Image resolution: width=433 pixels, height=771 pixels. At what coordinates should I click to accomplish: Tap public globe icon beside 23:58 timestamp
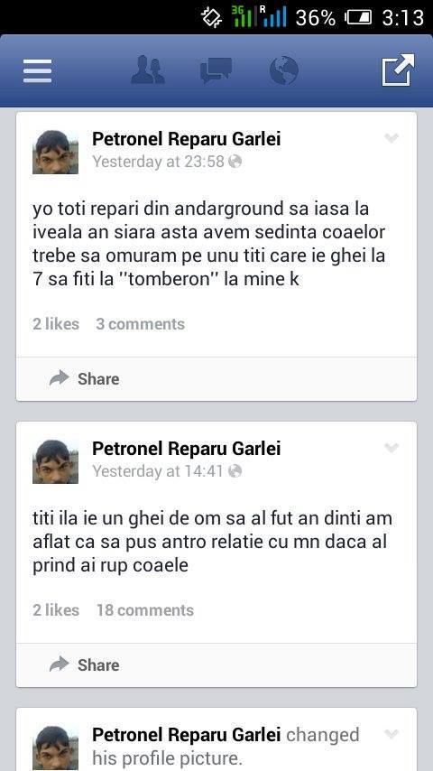tap(235, 162)
